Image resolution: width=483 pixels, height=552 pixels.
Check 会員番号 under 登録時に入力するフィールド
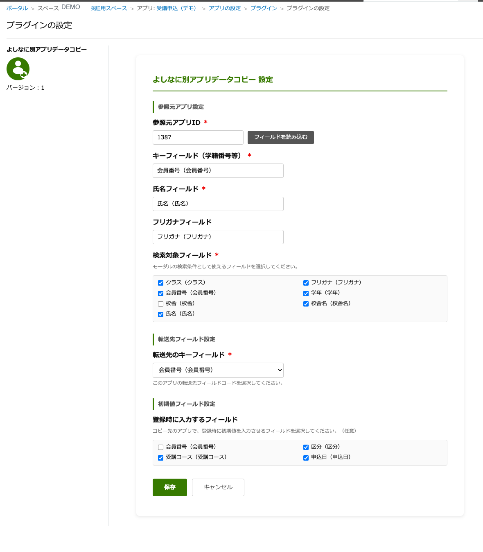point(160,447)
